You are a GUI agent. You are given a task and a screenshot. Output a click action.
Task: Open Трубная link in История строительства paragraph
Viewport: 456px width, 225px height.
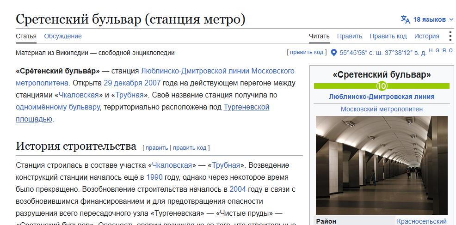click(x=226, y=165)
